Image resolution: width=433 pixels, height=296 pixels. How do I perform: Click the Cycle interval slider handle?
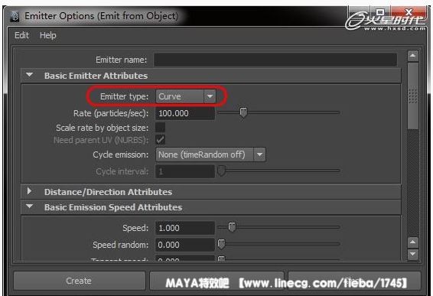point(221,171)
